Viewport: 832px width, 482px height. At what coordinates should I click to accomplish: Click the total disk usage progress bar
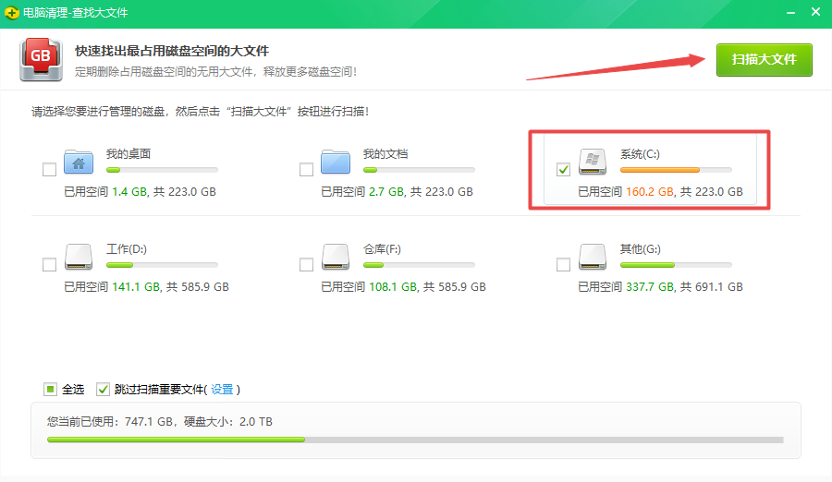click(415, 440)
